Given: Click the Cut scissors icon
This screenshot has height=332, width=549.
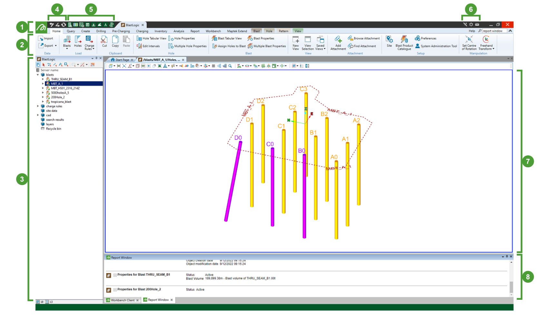Looking at the screenshot, I should pos(104,40).
